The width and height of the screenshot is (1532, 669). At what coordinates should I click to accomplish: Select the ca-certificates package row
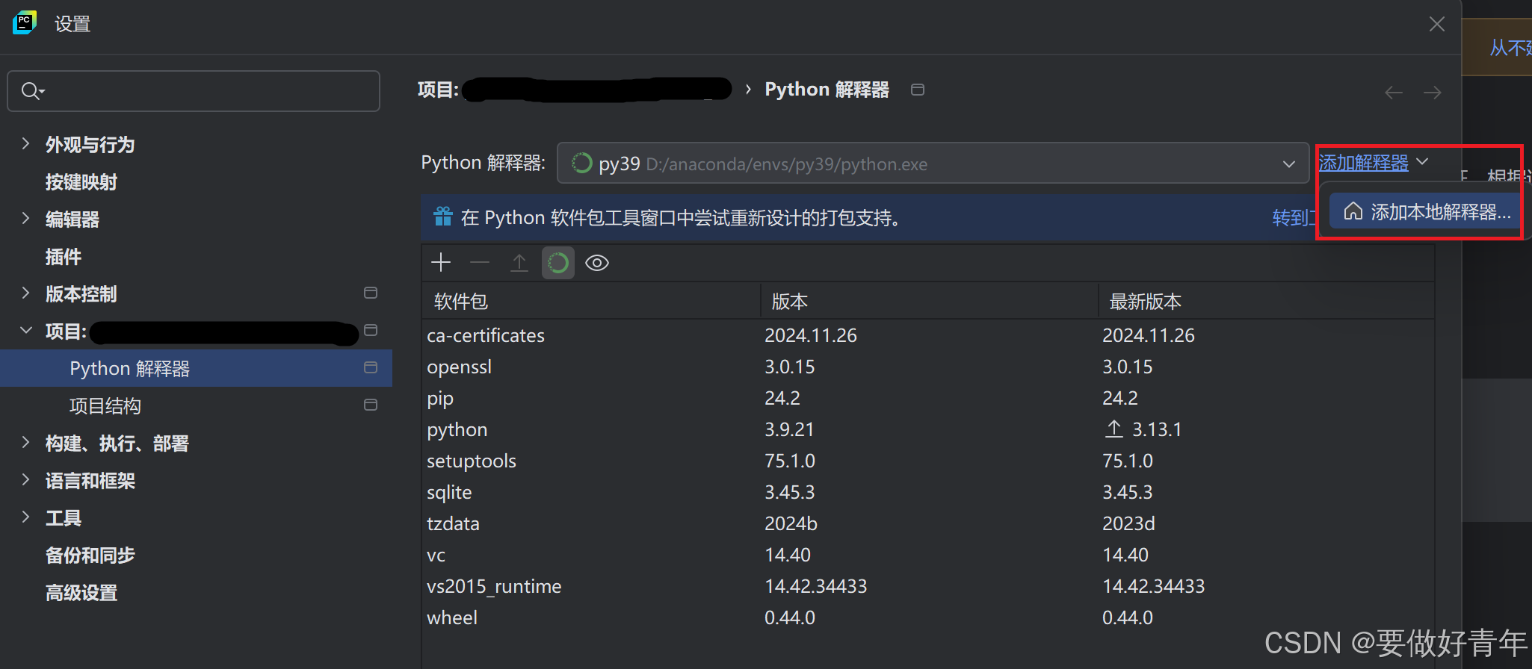point(927,335)
